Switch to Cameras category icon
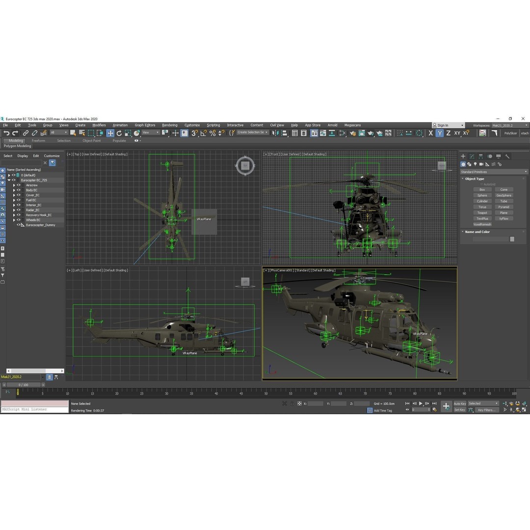The height and width of the screenshot is (530, 530). [481, 164]
